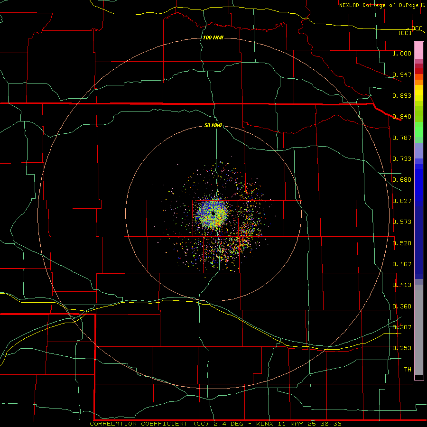Select the 0.360 scale value
427x427 pixels.
click(x=402, y=306)
